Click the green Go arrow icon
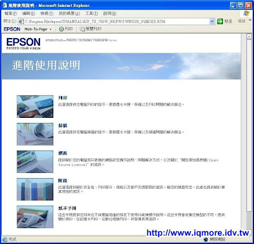The height and width of the screenshot is (244, 254). (x=220, y=21)
